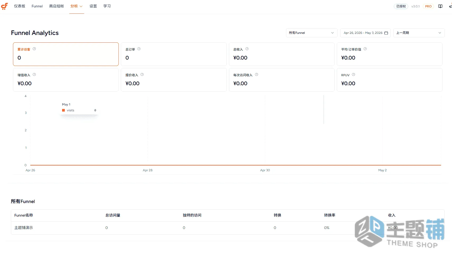This screenshot has height=256, width=452.
Task: Click the May 2 axis label
Action: pyautogui.click(x=382, y=170)
